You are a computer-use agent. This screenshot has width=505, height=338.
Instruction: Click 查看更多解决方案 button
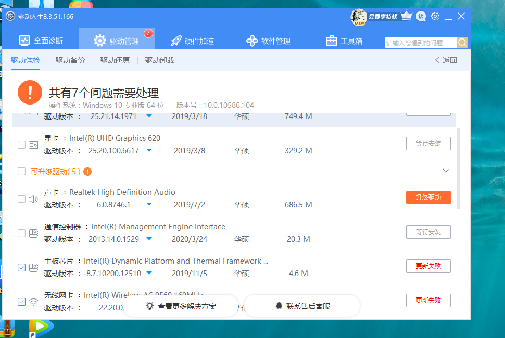[181, 306]
